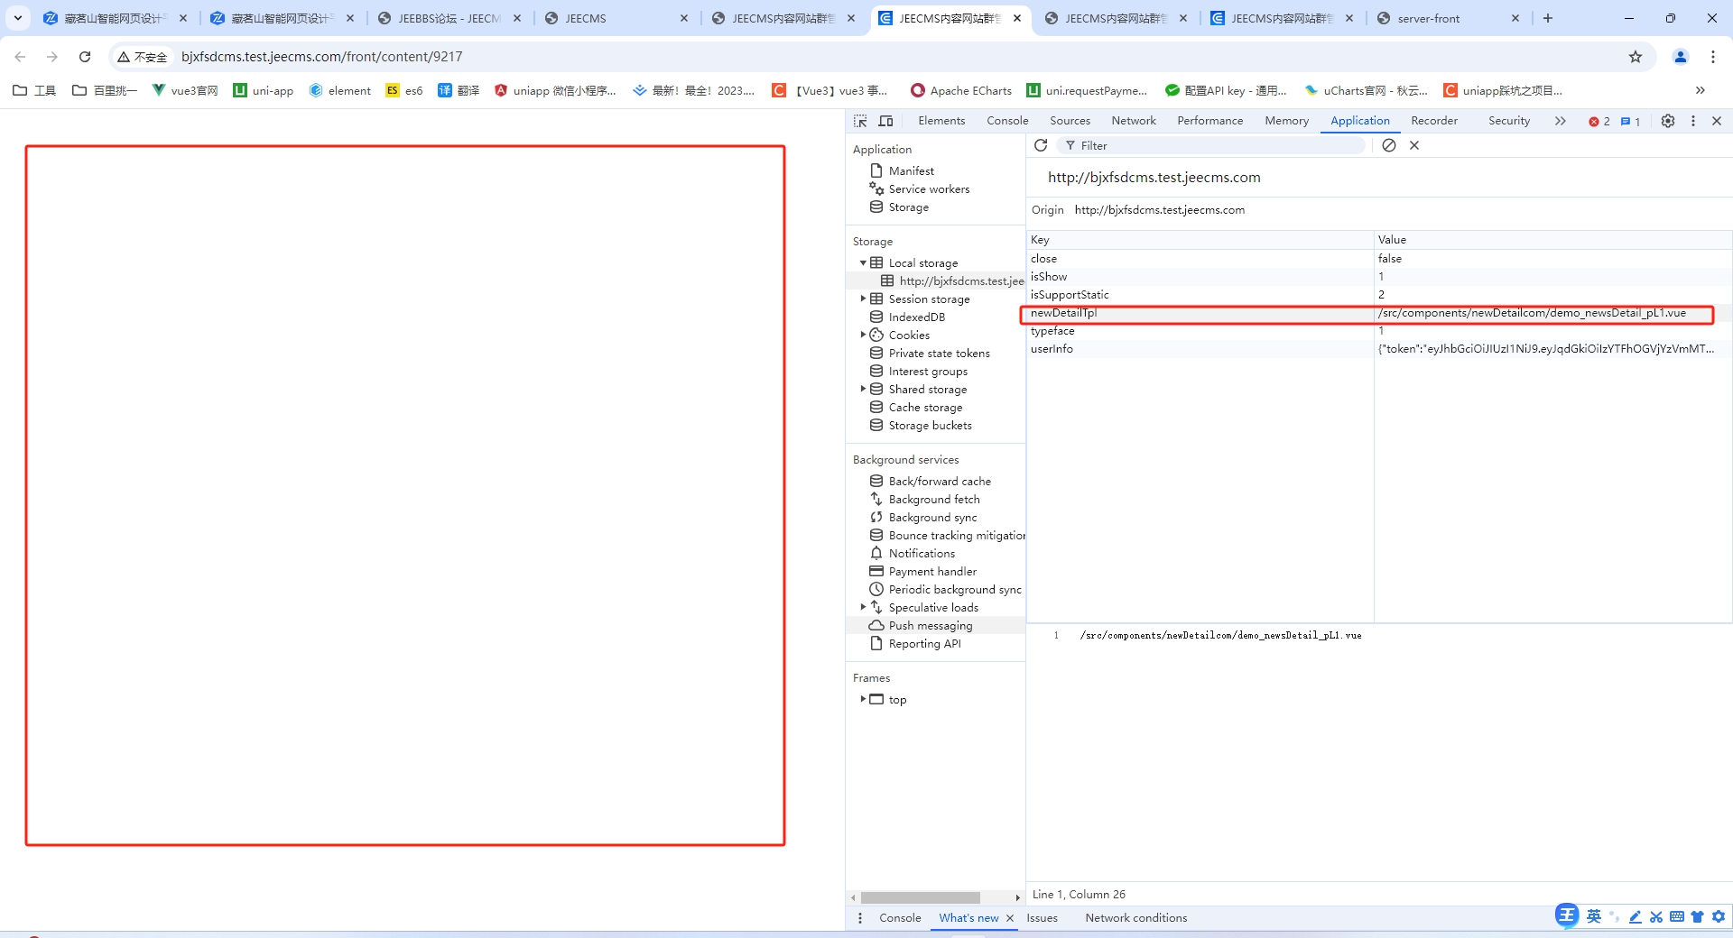Go back in browser history
This screenshot has height=938, width=1733.
point(20,57)
